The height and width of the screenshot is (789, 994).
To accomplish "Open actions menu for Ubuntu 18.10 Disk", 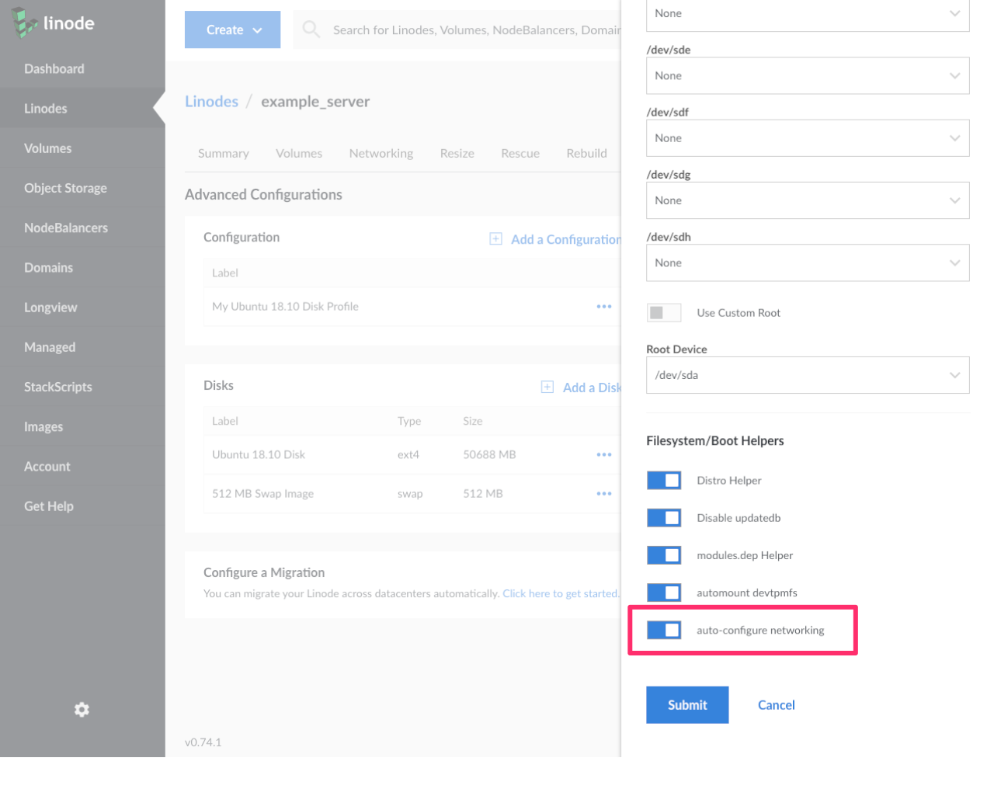I will click(x=603, y=455).
